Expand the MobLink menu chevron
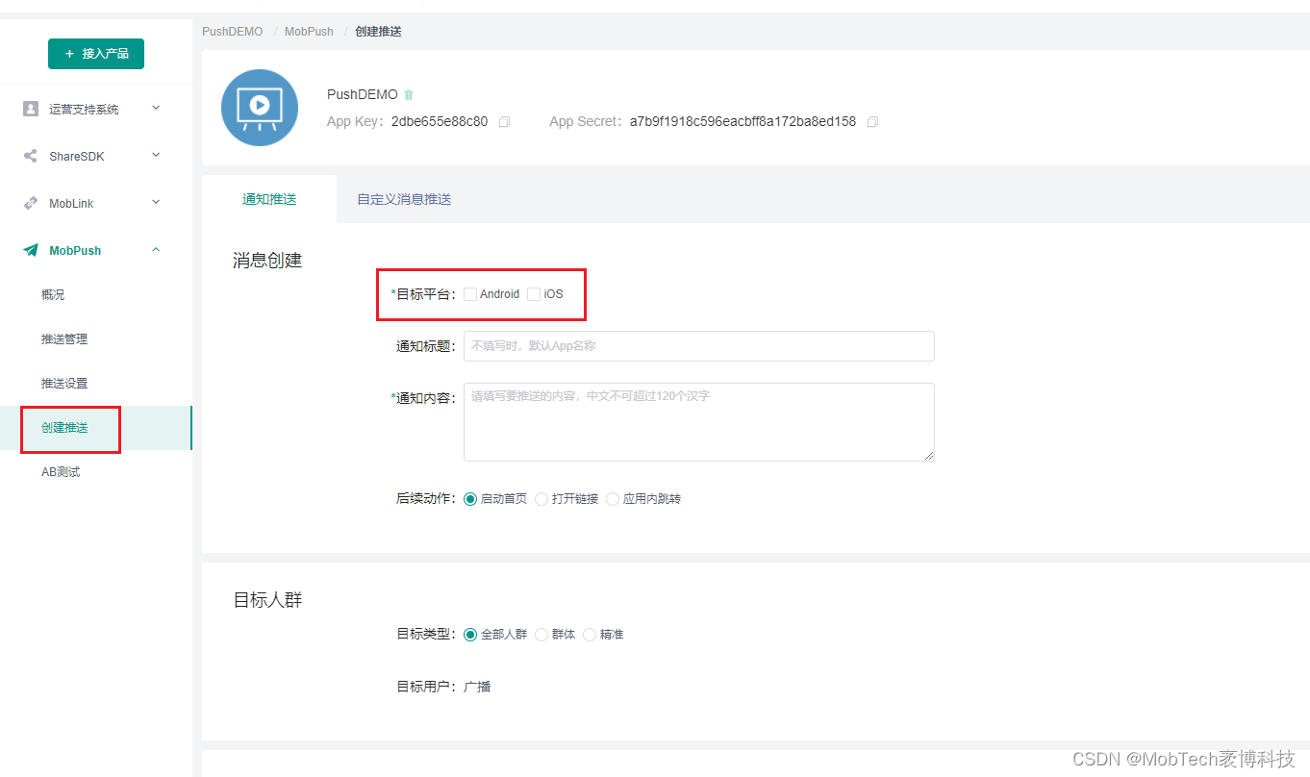This screenshot has height=777, width=1310. pos(156,202)
